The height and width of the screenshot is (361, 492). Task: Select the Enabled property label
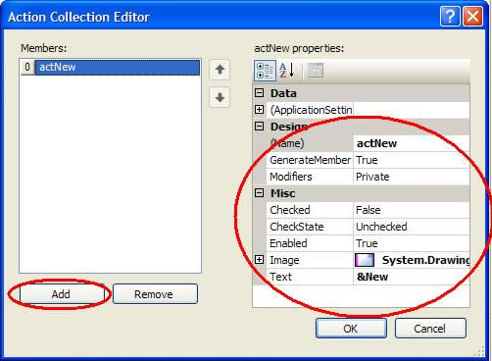[310, 243]
